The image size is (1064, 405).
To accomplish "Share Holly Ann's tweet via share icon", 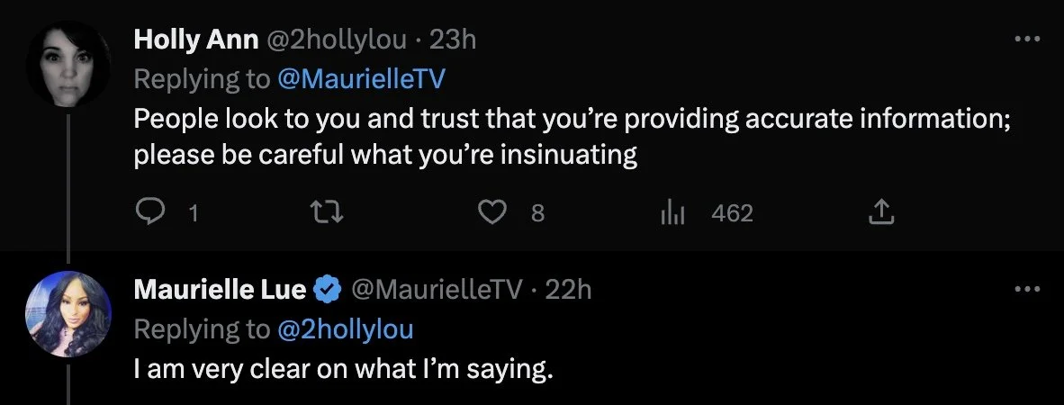I will tap(880, 212).
